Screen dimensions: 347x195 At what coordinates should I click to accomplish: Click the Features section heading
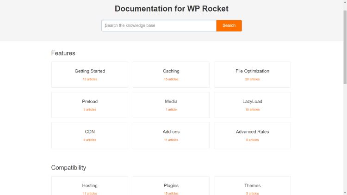(63, 53)
